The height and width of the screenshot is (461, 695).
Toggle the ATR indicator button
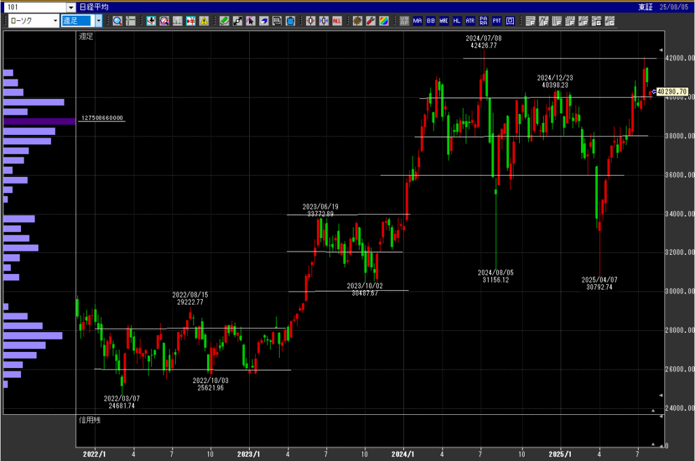coord(470,21)
